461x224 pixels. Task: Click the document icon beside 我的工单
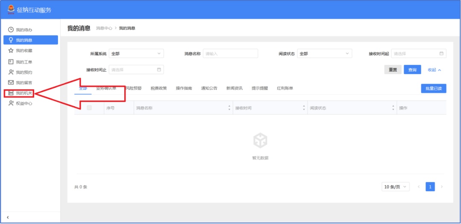pos(11,62)
